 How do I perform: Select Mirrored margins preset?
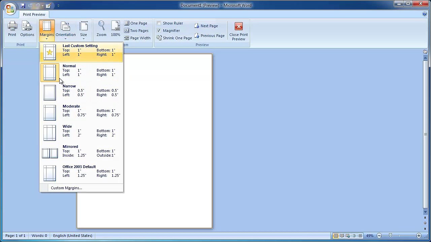tap(81, 153)
